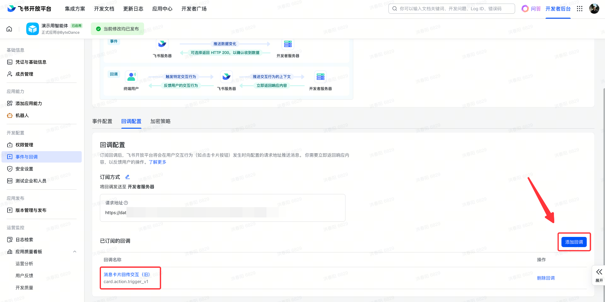Screen dimensions: 605x302
Task: Click the 问答 link in header
Action: click(536, 9)
